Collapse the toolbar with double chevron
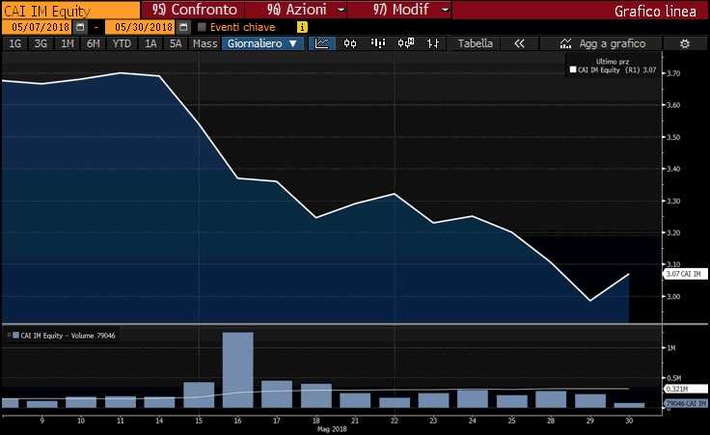This screenshot has width=710, height=435. (x=519, y=43)
